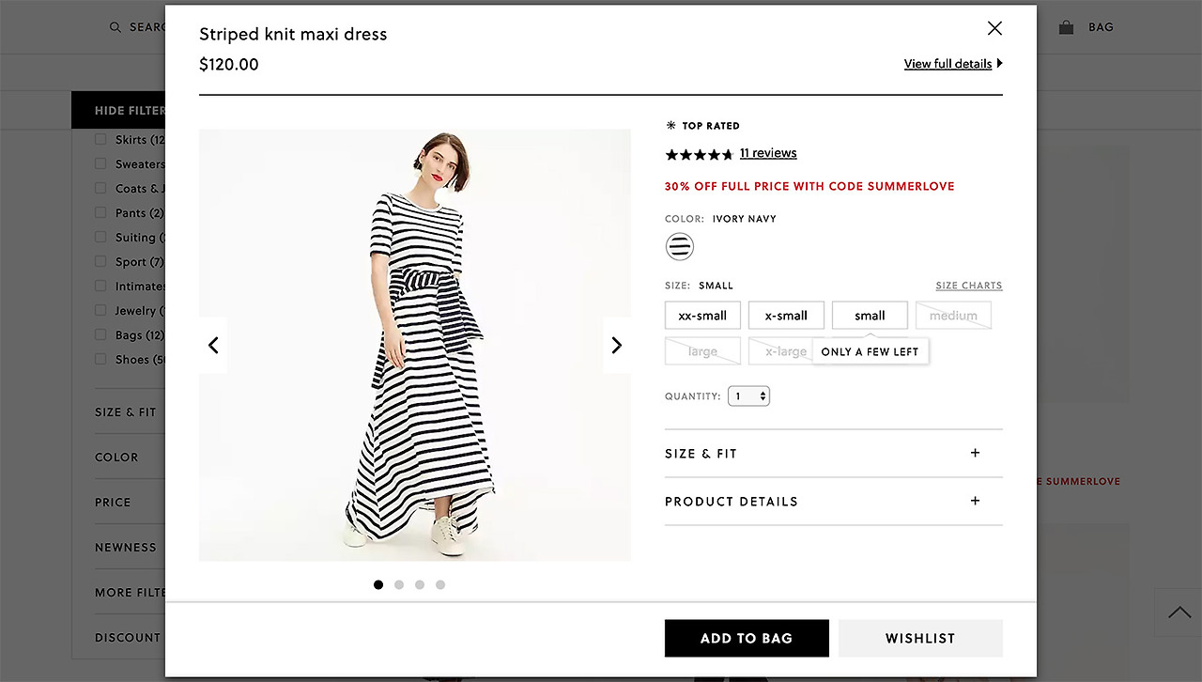Select the Ivory Navy color swatch
This screenshot has width=1202, height=682.
point(679,247)
